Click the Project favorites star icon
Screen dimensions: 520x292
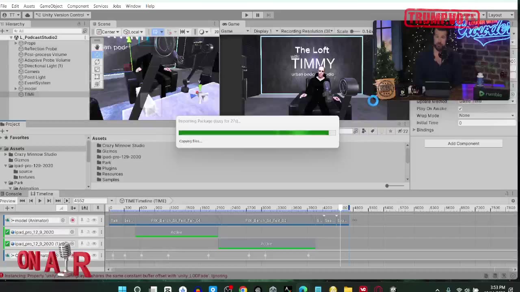pyautogui.click(x=390, y=131)
